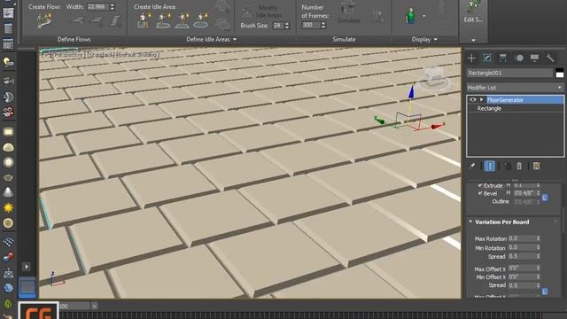This screenshot has height=319, width=567.
Task: Click Configure Modifier Sets icon
Action: pyautogui.click(x=537, y=166)
